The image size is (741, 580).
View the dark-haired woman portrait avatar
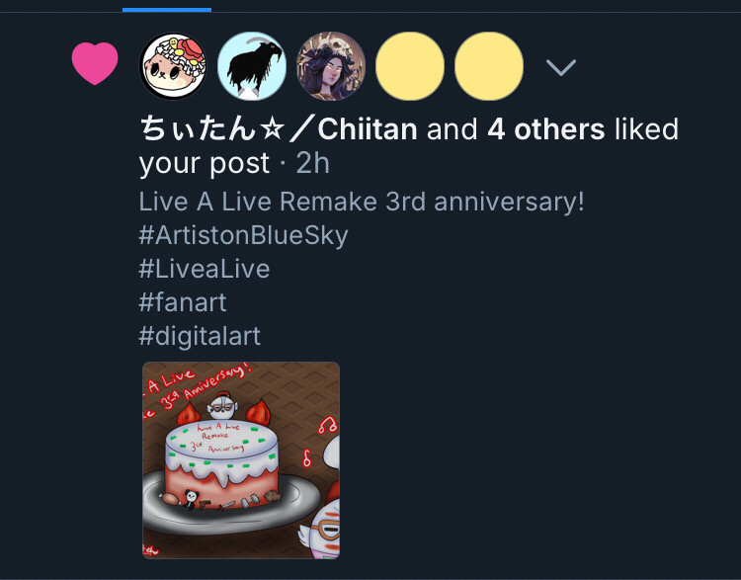[x=331, y=66]
